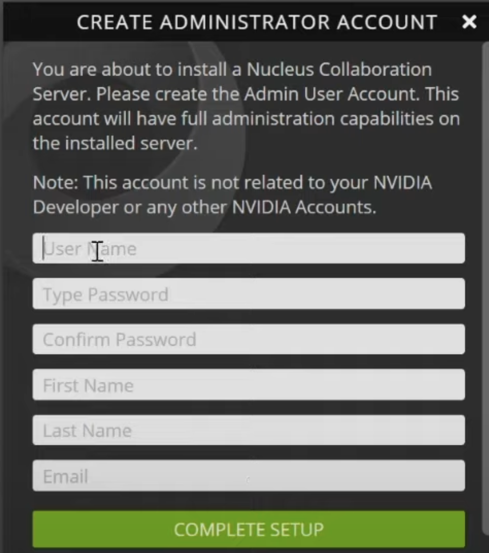Click the email address entry box

249,476
